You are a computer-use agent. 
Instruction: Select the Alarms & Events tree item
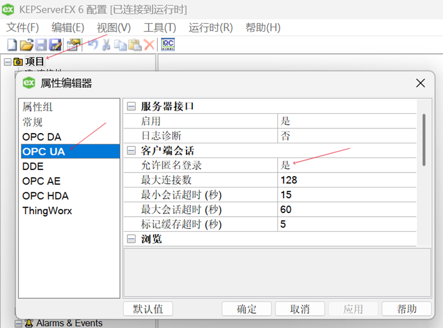pos(69,323)
